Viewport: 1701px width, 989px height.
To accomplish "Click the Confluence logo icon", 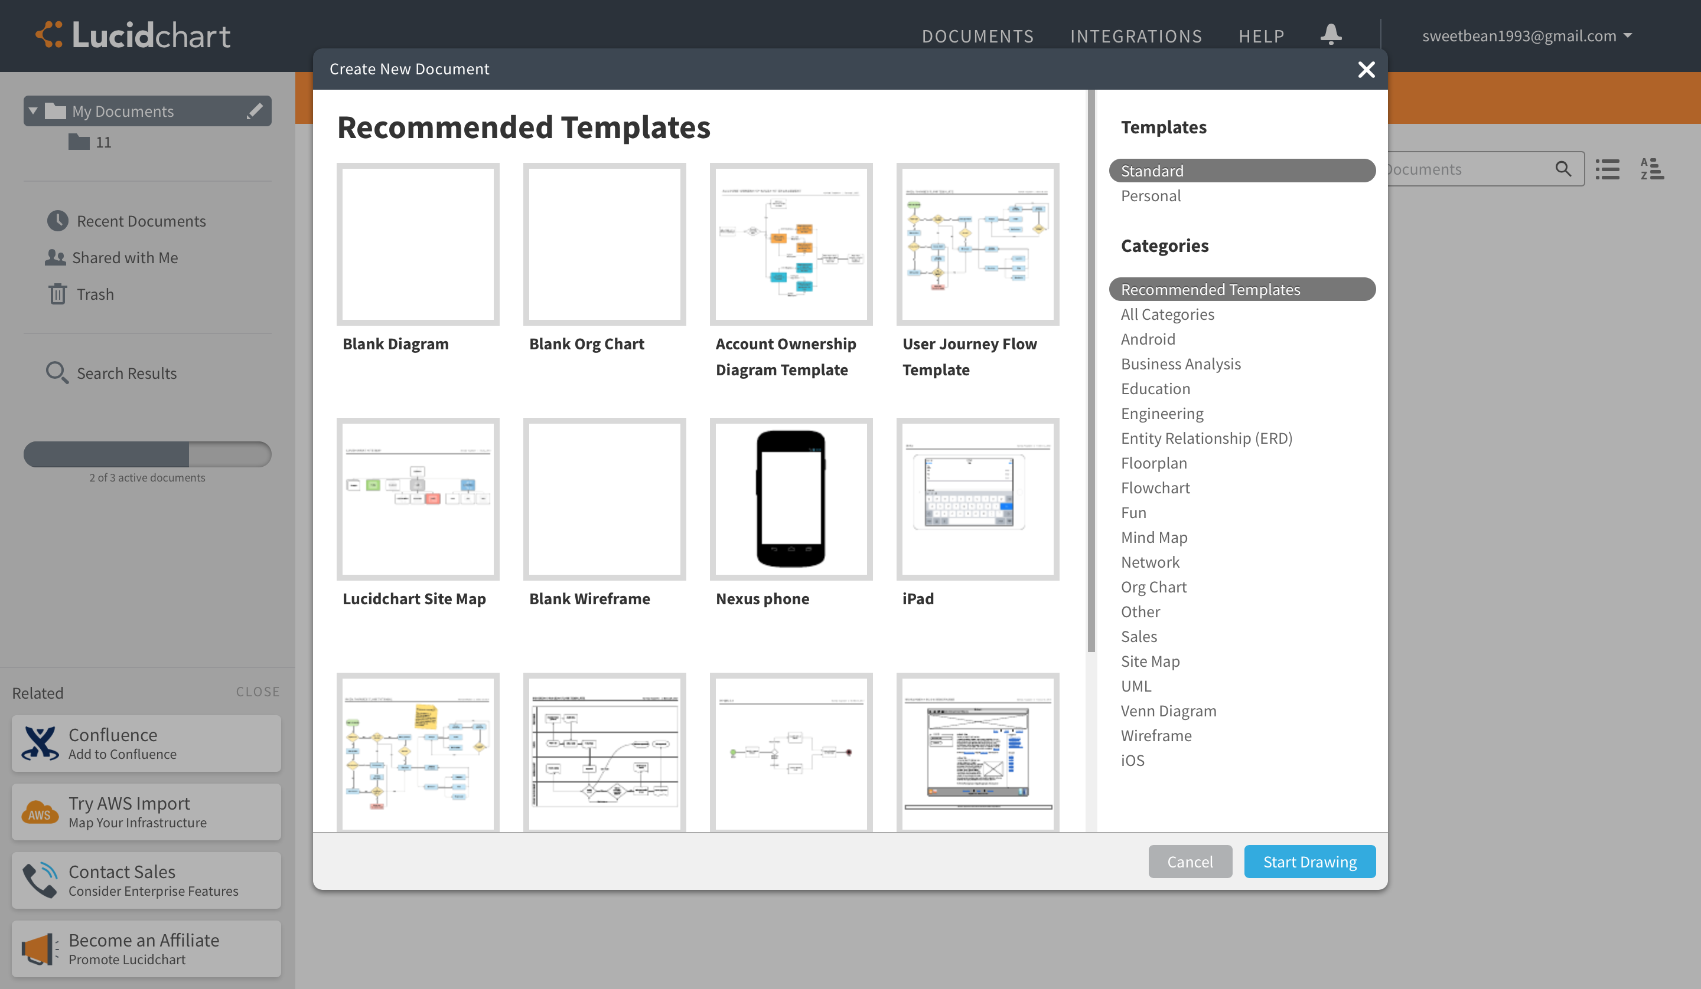I will point(40,744).
